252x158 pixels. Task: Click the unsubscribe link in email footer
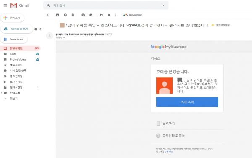coord(169,152)
